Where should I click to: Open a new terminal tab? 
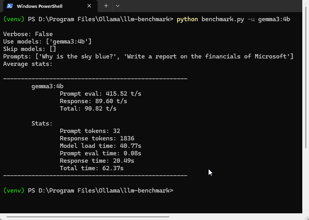click(x=106, y=6)
